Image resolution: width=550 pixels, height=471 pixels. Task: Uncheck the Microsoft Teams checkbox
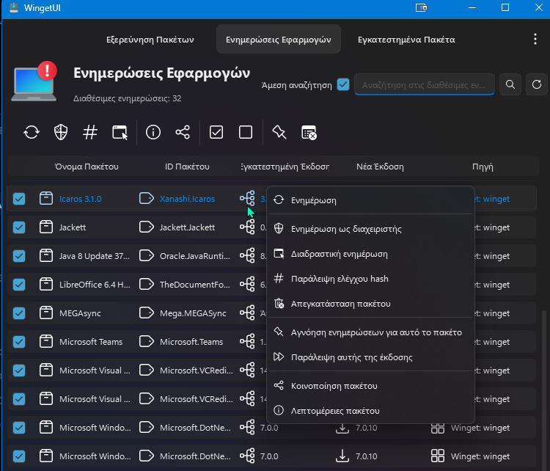point(19,341)
